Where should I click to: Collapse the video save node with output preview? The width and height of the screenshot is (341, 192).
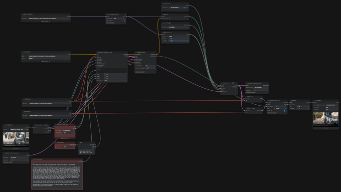tap(314, 101)
